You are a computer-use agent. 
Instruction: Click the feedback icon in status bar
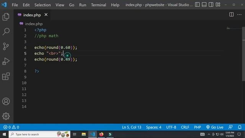pos(230,127)
